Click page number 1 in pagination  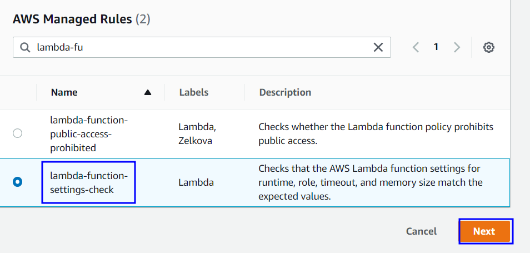[x=436, y=47]
